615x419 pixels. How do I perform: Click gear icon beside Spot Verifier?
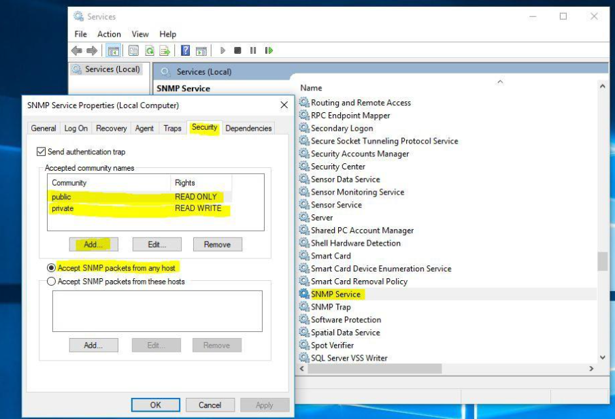[x=304, y=346]
